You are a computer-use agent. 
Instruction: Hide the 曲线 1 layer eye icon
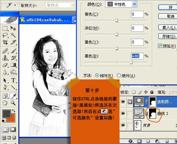123,113
